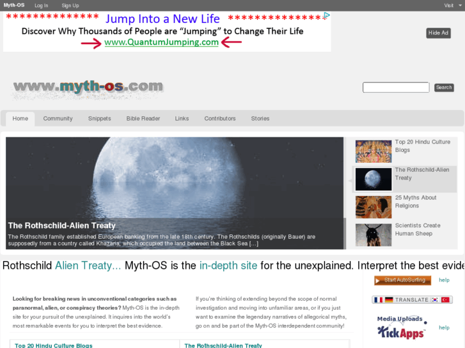Open the bottom Rothschild-Alien Treaty article heading

pyautogui.click(x=223, y=345)
